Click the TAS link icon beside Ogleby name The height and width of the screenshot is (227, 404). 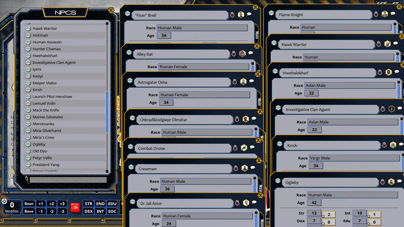pyautogui.click(x=278, y=181)
